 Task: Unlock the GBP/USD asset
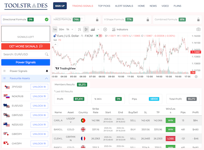pos(39,115)
